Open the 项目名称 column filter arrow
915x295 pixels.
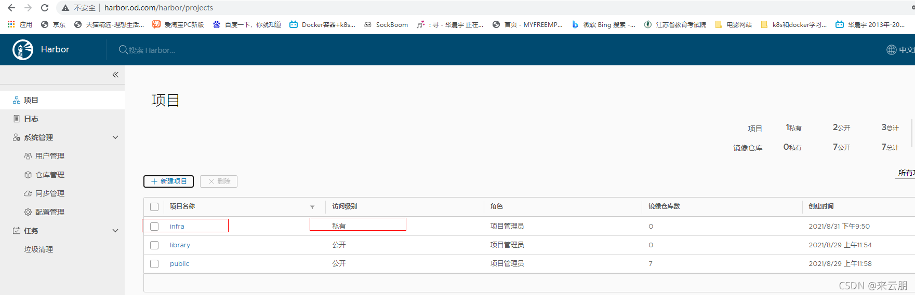point(312,207)
